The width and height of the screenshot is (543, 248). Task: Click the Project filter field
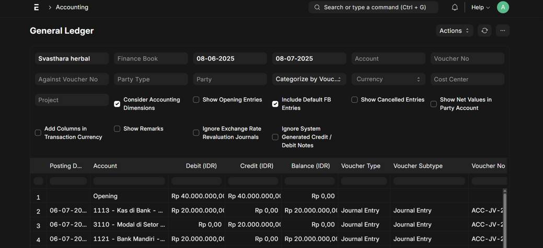coord(72,100)
